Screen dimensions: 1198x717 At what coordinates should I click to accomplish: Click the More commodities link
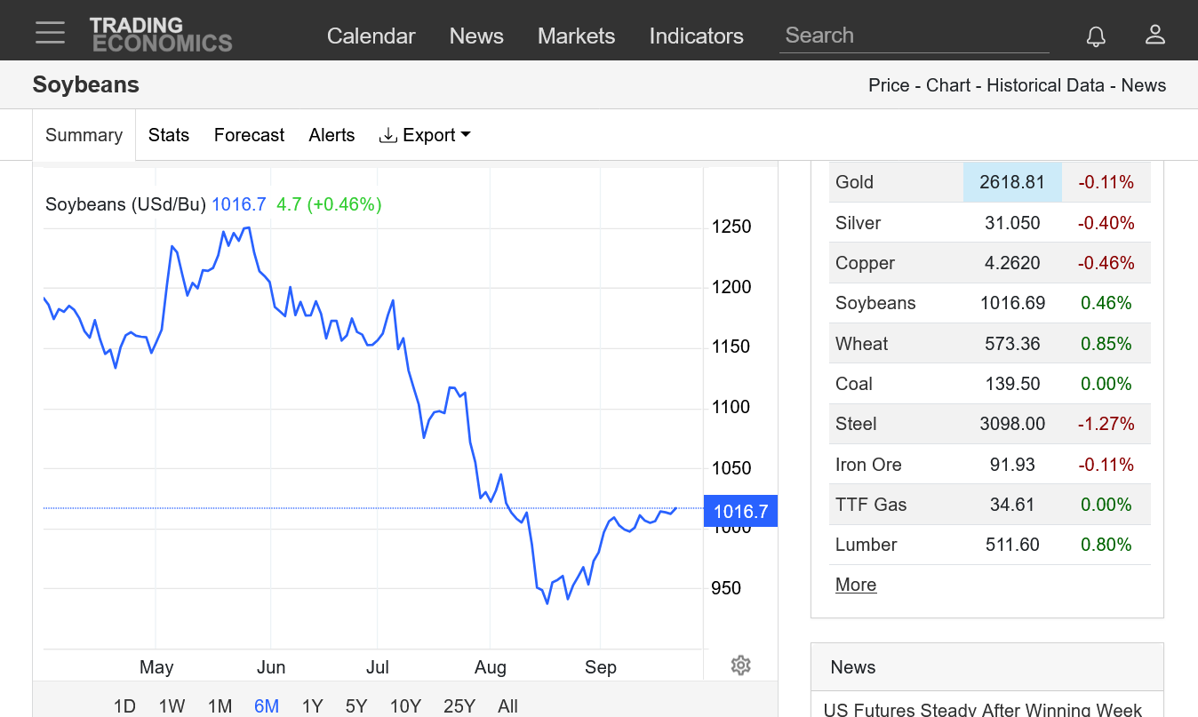(x=856, y=585)
